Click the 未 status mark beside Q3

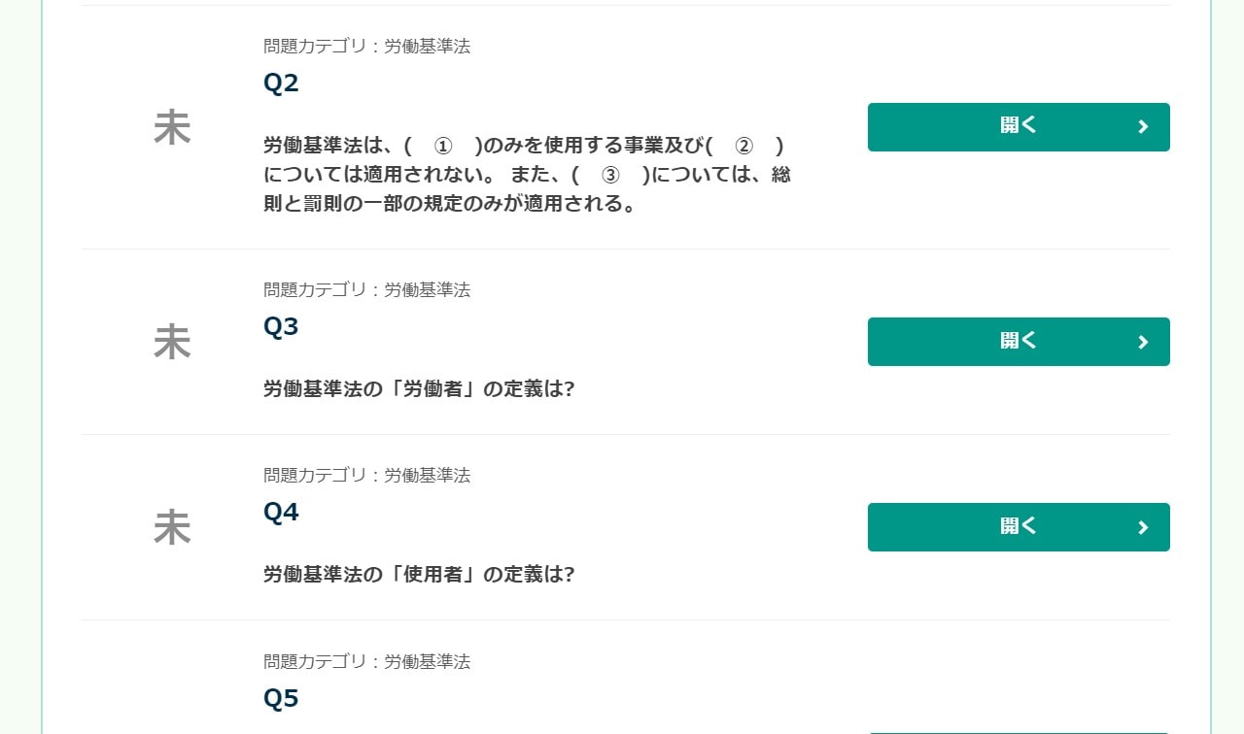172,343
